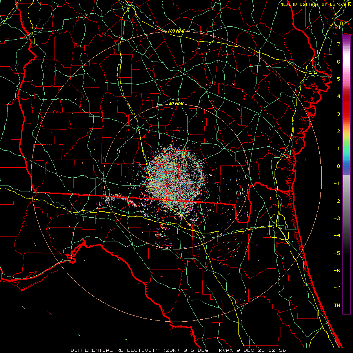
Task: Click the "100 NMI" range ring label
Action: click(x=176, y=31)
